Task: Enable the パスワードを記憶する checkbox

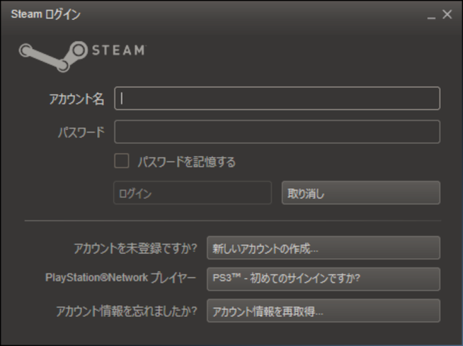Action: click(122, 161)
